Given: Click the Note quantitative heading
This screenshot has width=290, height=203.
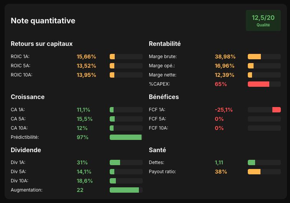Looking at the screenshot, I should [43, 21].
